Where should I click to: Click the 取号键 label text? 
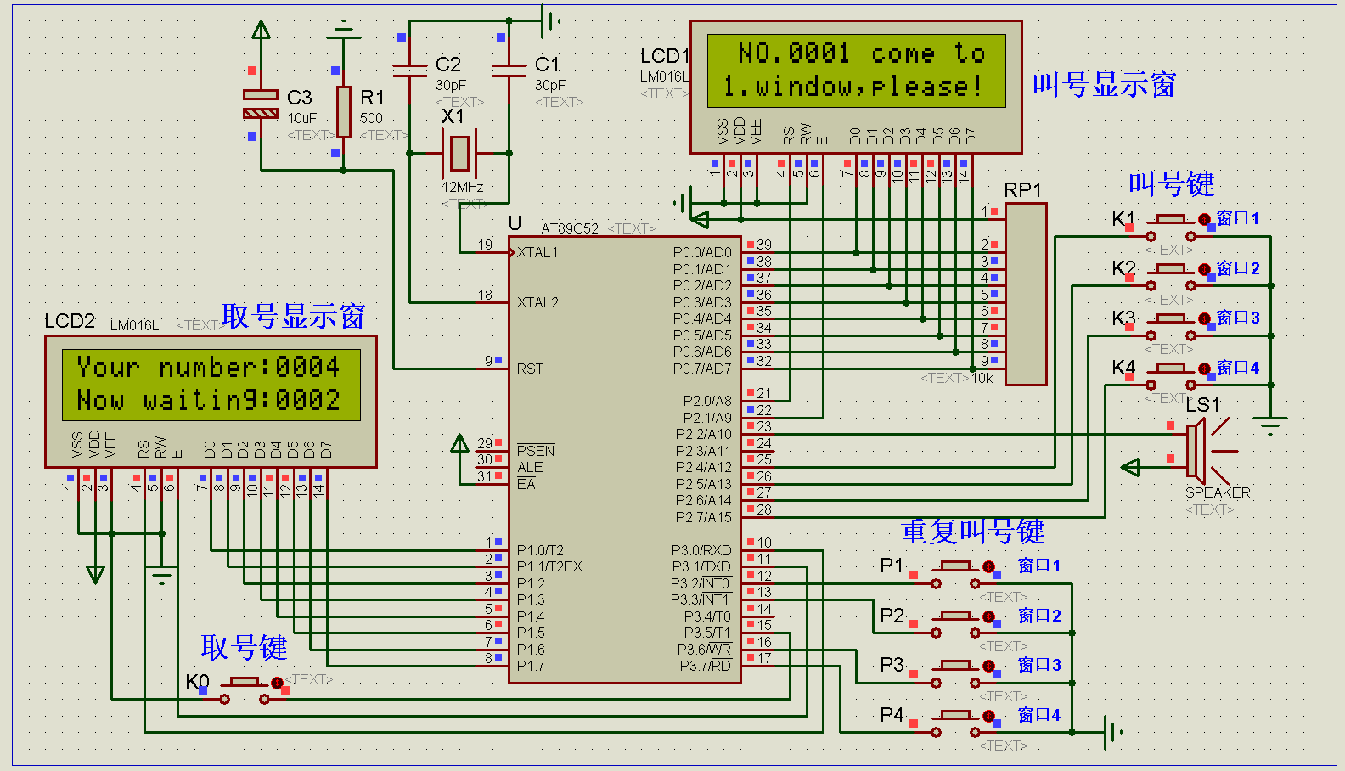pos(245,647)
